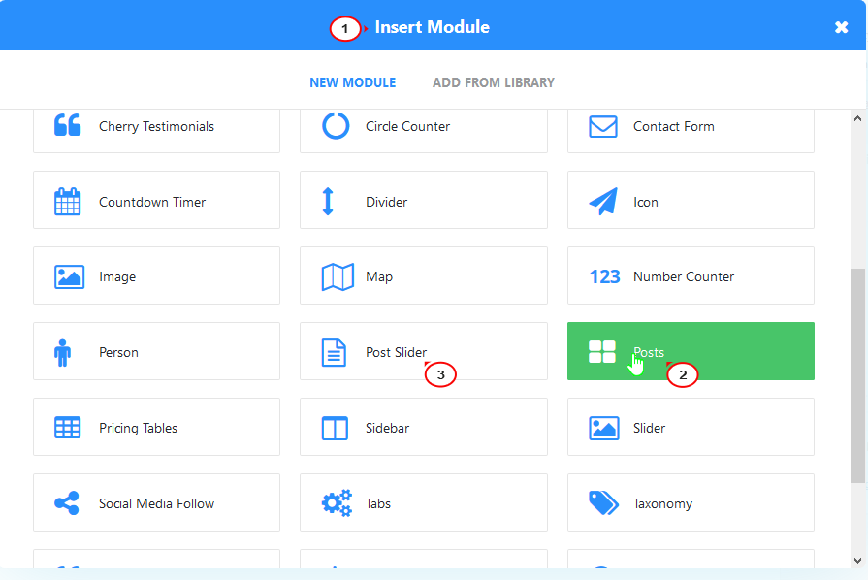Viewport: 868px width, 580px height.
Task: Click the Cherry Testimonials quote icon
Action: point(68,126)
